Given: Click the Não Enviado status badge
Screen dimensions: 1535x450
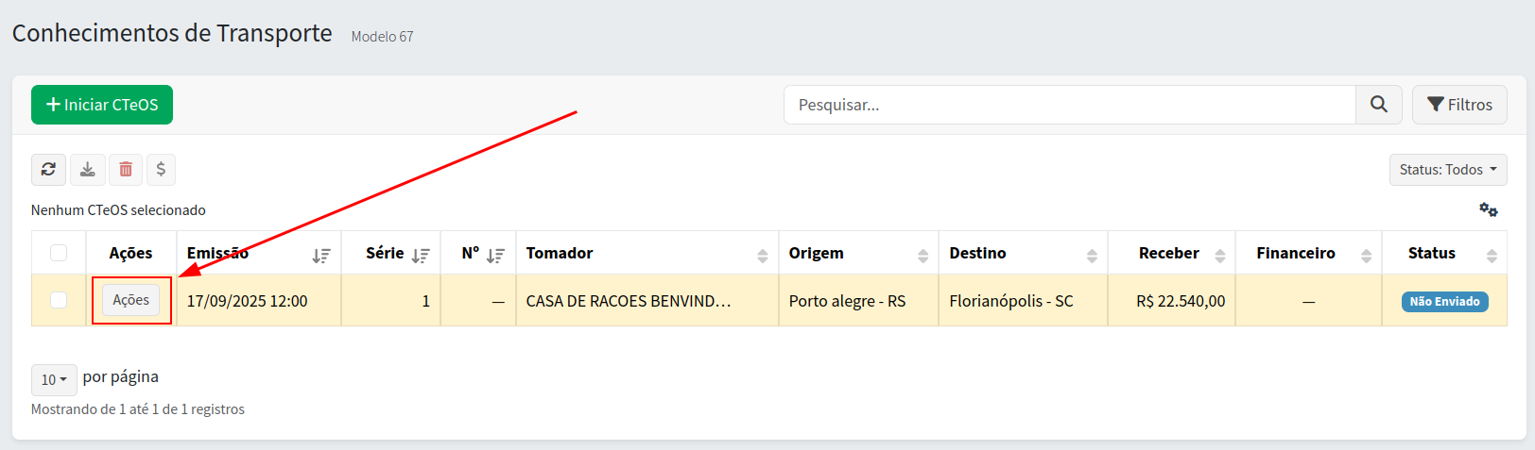Looking at the screenshot, I should tap(1444, 302).
